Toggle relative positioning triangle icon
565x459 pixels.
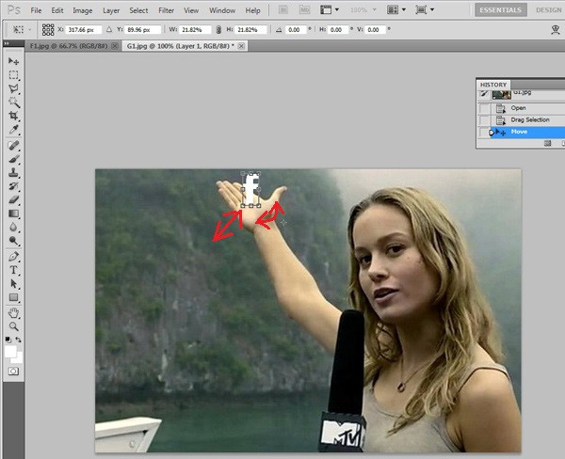point(109,29)
